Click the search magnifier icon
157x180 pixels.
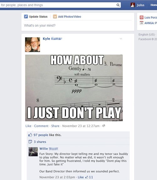click(x=118, y=5)
